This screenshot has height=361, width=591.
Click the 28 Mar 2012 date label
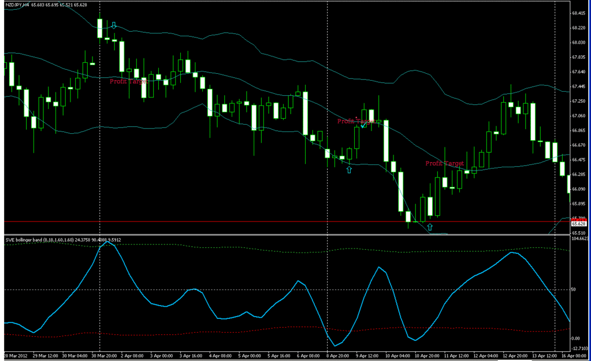tap(16, 356)
